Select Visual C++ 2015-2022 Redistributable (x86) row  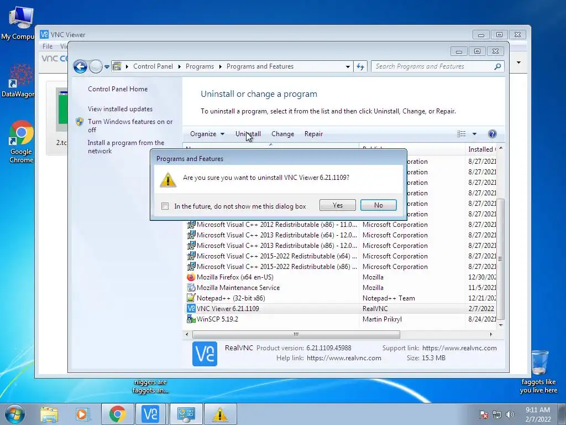tap(340, 267)
